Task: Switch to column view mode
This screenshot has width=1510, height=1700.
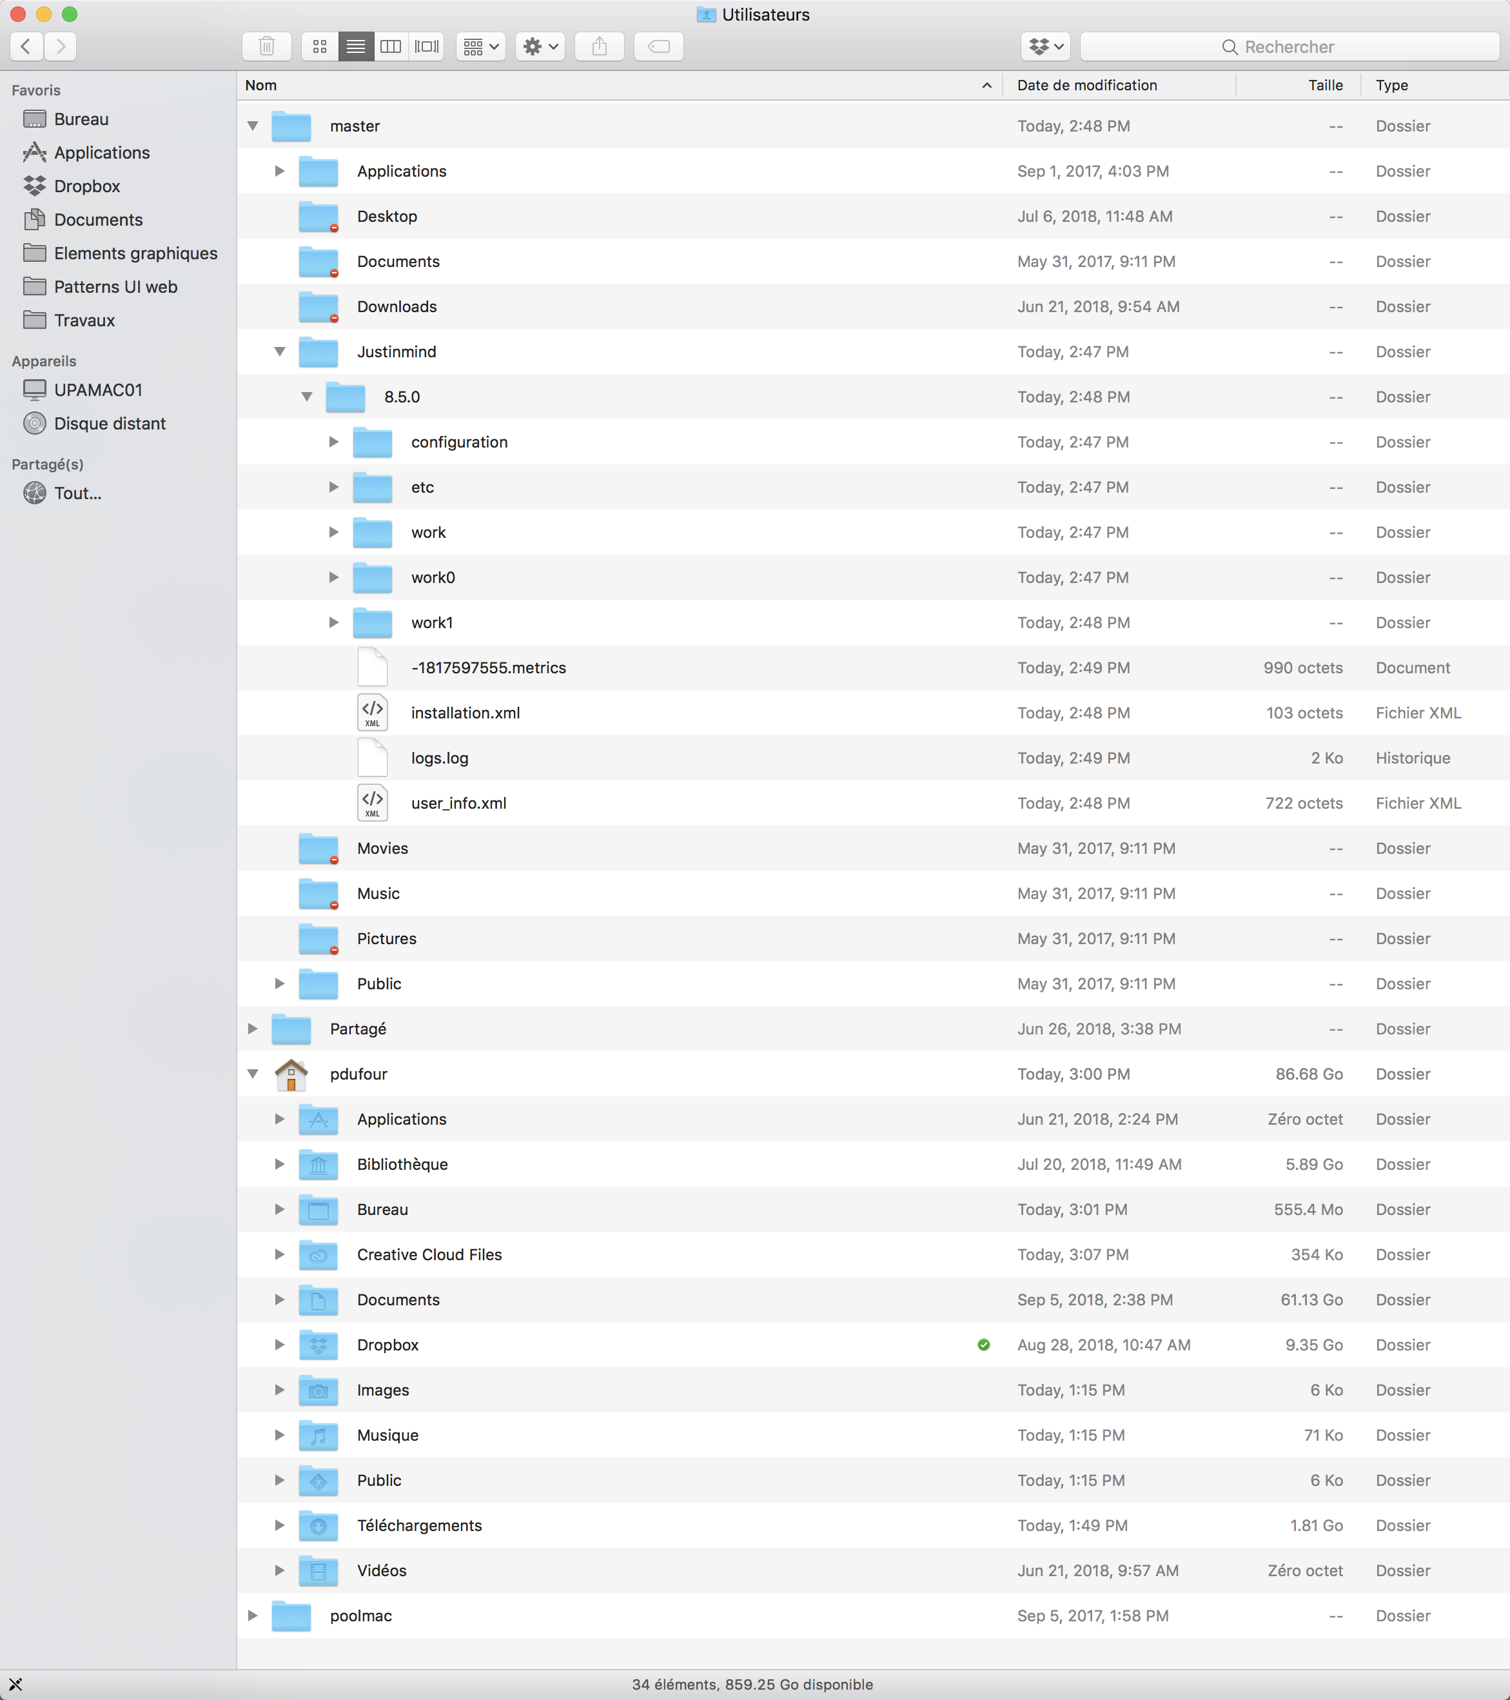Action: pos(391,46)
